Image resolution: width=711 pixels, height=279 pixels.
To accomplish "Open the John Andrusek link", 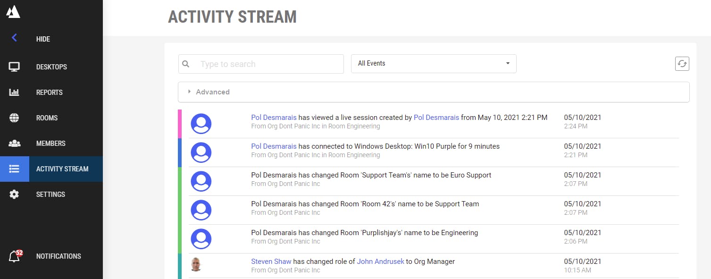I will point(380,261).
